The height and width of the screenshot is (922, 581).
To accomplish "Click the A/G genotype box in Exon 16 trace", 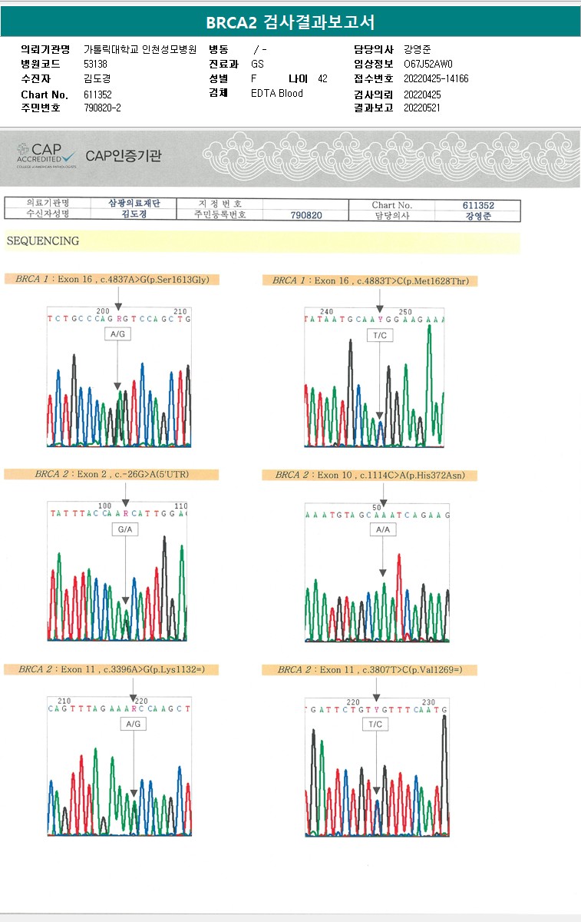I will point(117,335).
